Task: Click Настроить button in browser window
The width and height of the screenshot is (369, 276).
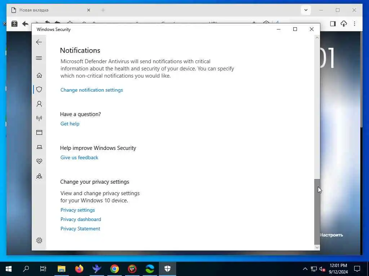Action: (x=332, y=235)
